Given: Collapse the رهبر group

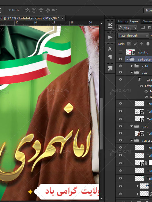Looking at the screenshot, I should pyautogui.click(x=132, y=126).
